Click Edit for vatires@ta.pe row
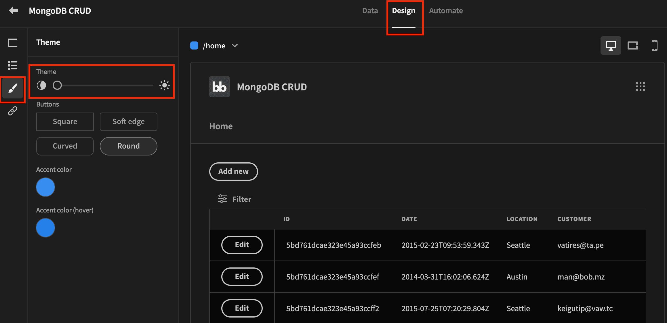Image resolution: width=667 pixels, height=323 pixels. coord(242,245)
